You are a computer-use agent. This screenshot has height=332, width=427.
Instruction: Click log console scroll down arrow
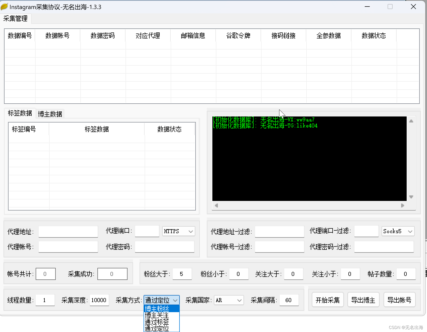[x=411, y=197]
